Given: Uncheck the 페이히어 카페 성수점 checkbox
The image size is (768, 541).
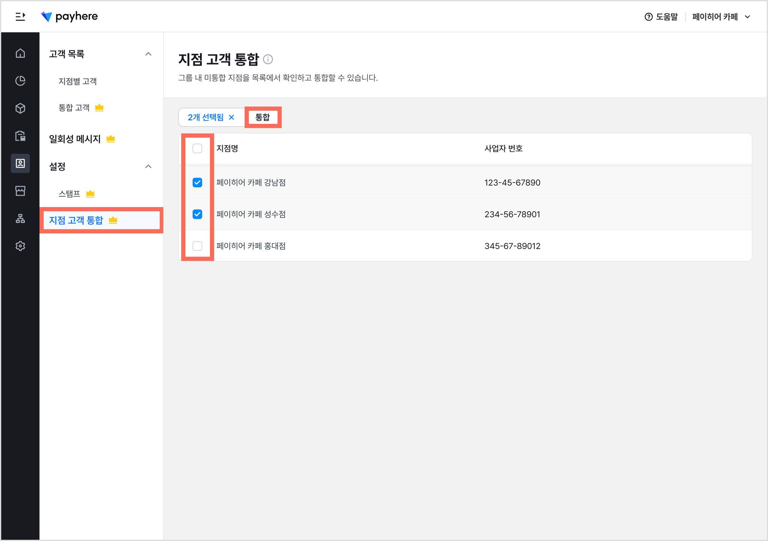Looking at the screenshot, I should 197,214.
